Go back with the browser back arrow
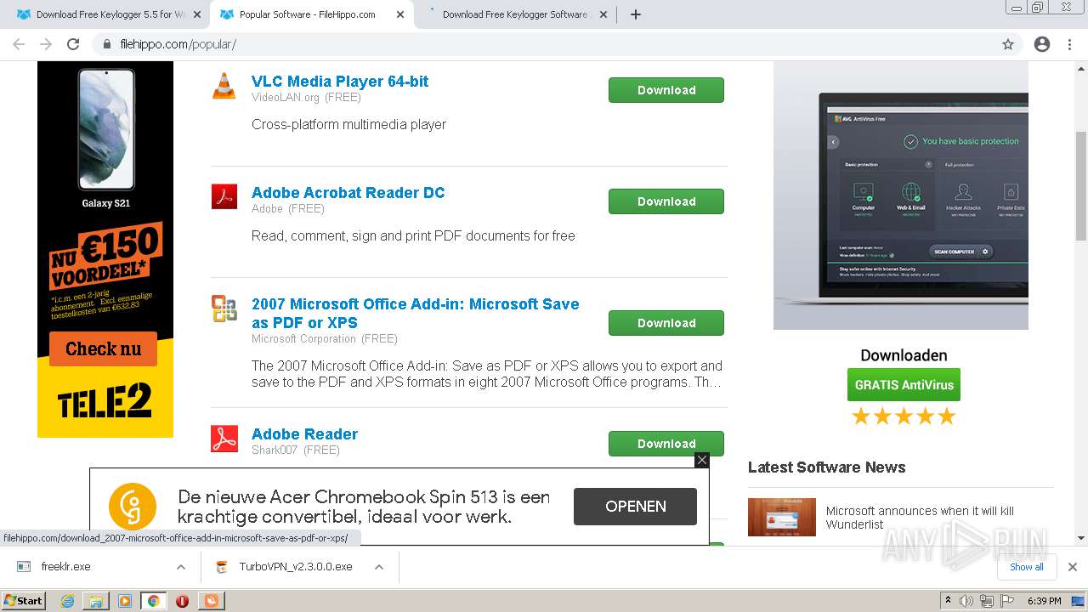The image size is (1088, 612). [x=19, y=44]
